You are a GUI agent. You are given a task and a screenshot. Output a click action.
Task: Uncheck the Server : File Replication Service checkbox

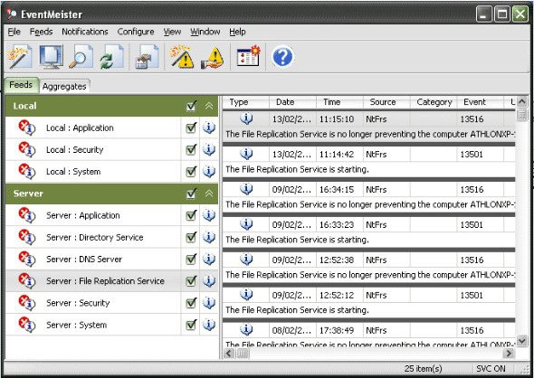[191, 280]
